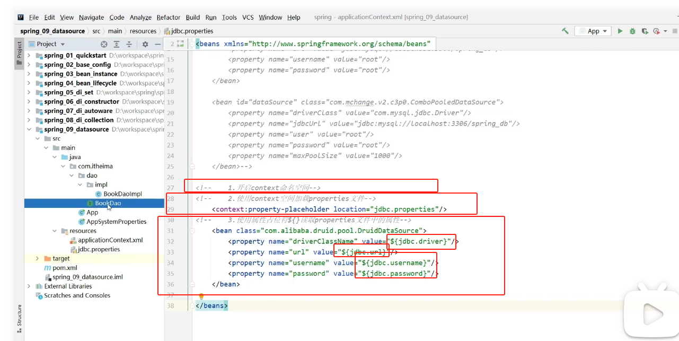
Task: Expand spring_05_di_set module node
Action: pyautogui.click(x=29, y=92)
